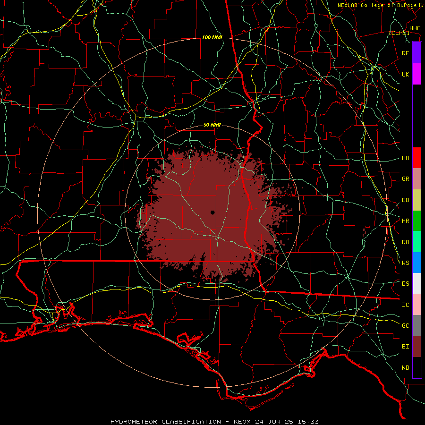Screen dimensions: 425x425
Task: Click the 'GC' legend label
Action: (405, 325)
